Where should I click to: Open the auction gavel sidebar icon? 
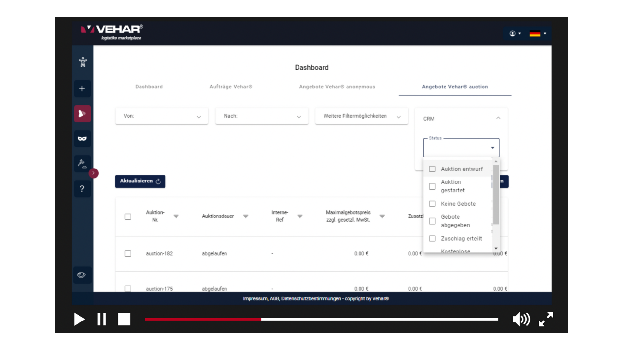(82, 164)
